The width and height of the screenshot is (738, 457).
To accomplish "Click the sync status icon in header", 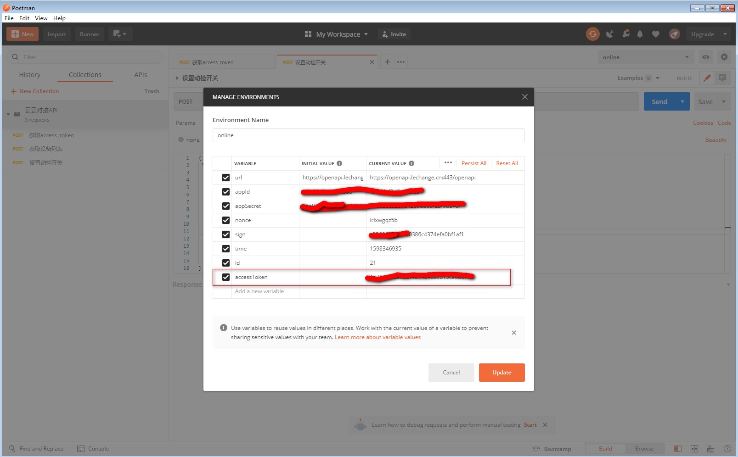I will click(592, 34).
